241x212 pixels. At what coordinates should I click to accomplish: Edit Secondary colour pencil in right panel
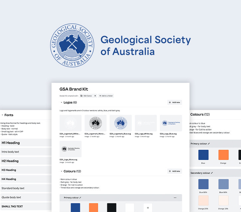pyautogui.click(x=212, y=173)
